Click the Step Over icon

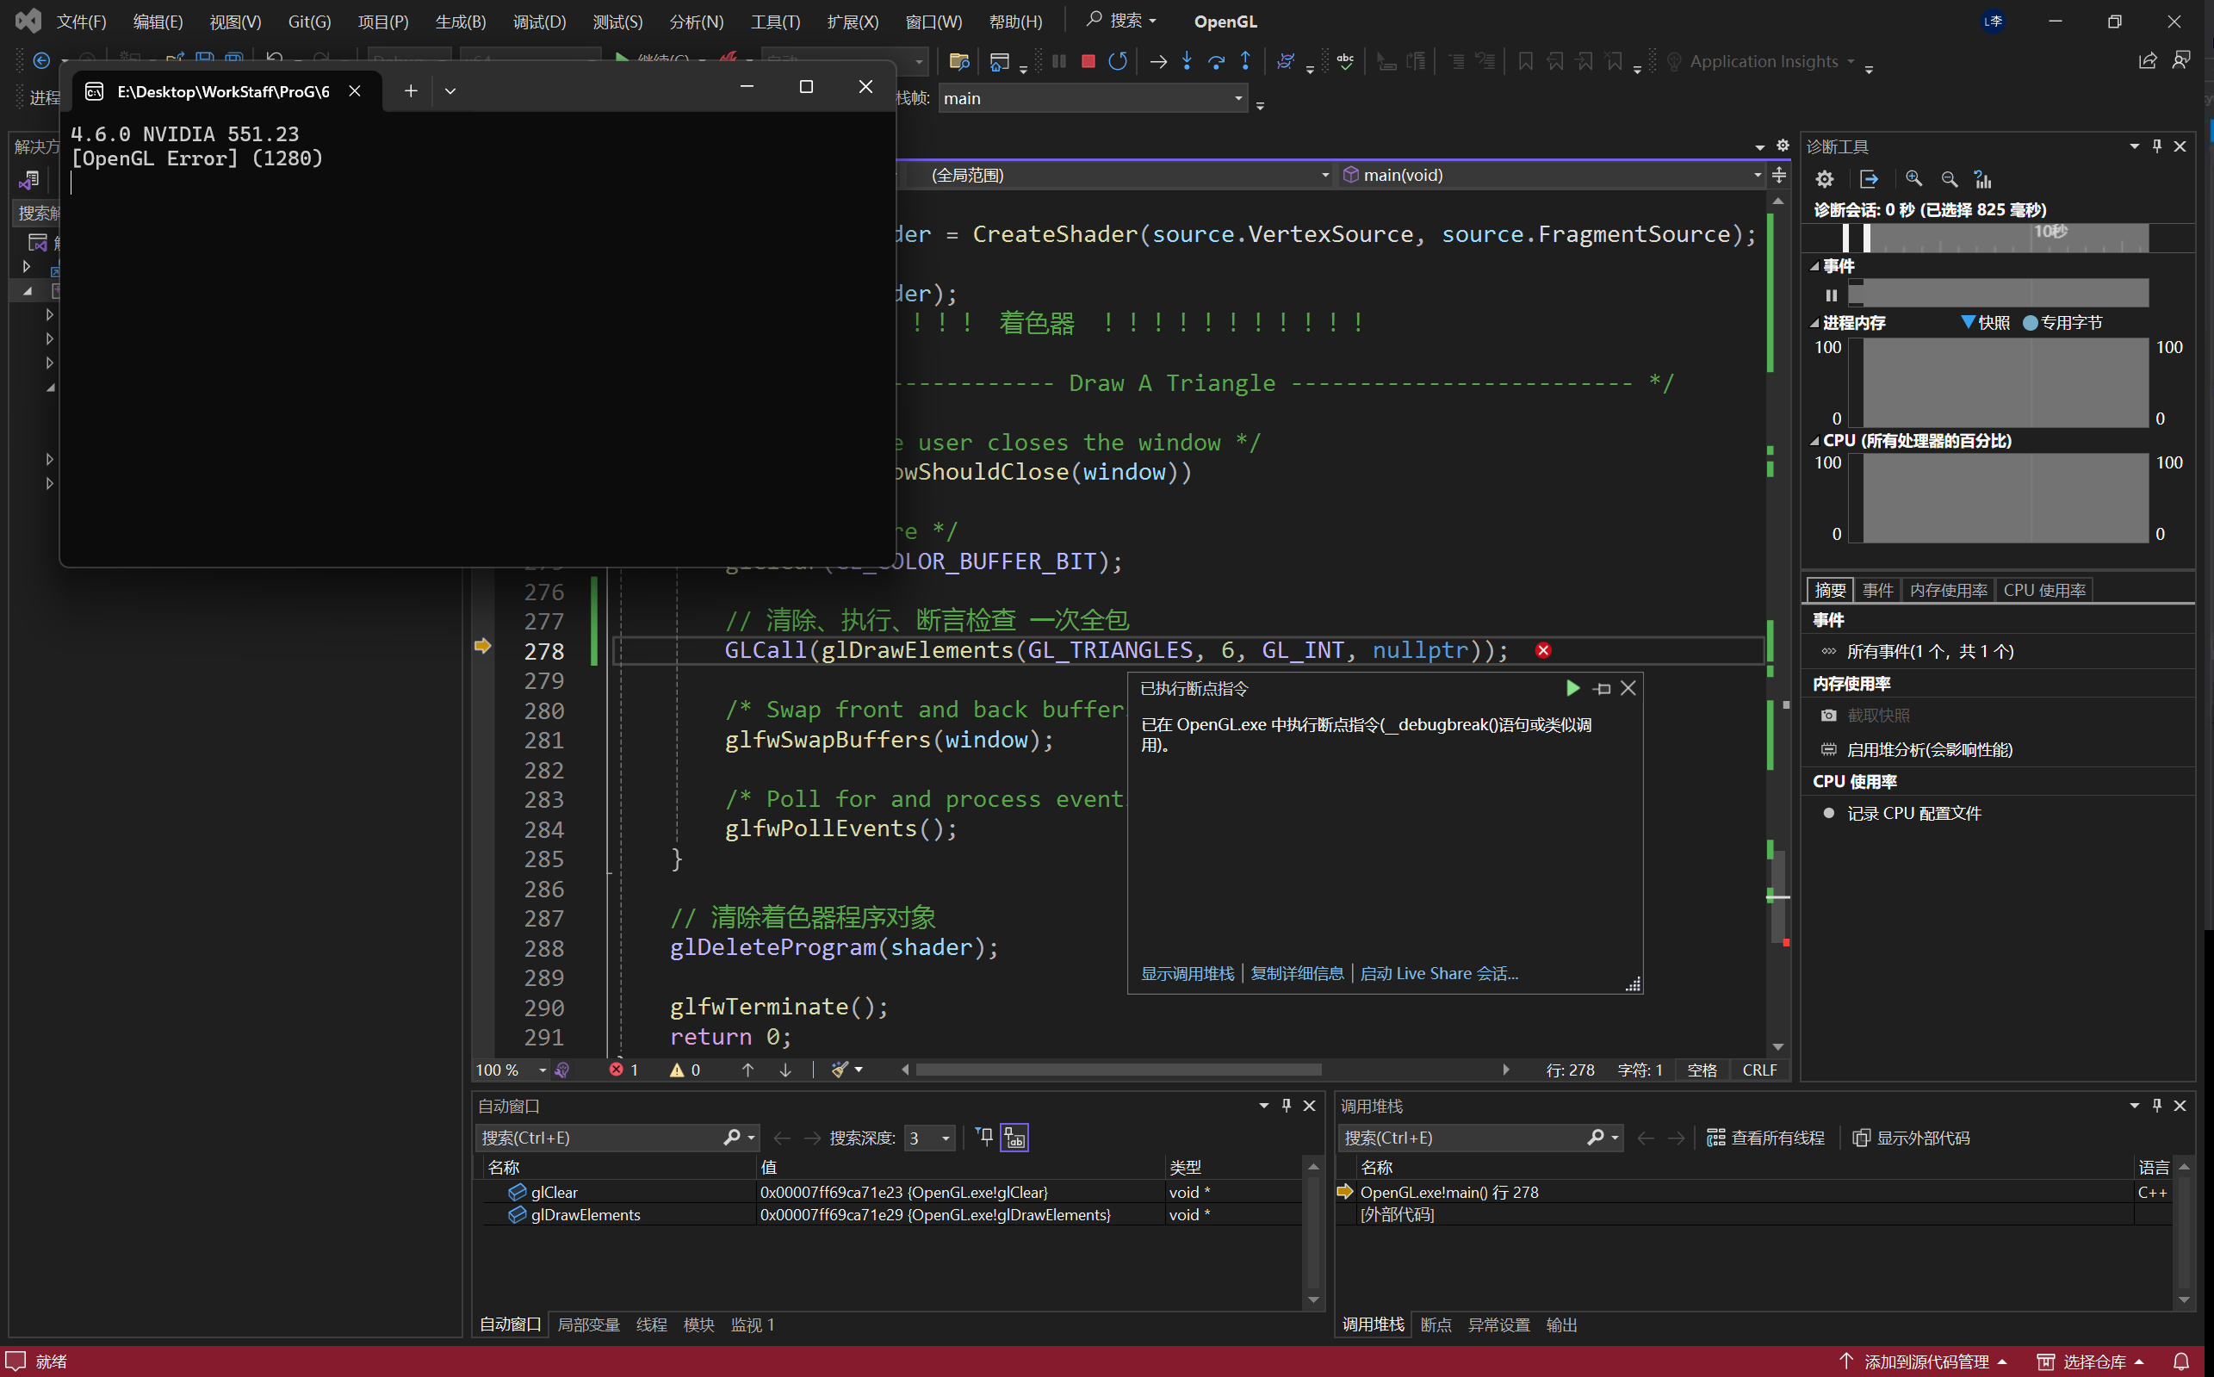click(1216, 61)
